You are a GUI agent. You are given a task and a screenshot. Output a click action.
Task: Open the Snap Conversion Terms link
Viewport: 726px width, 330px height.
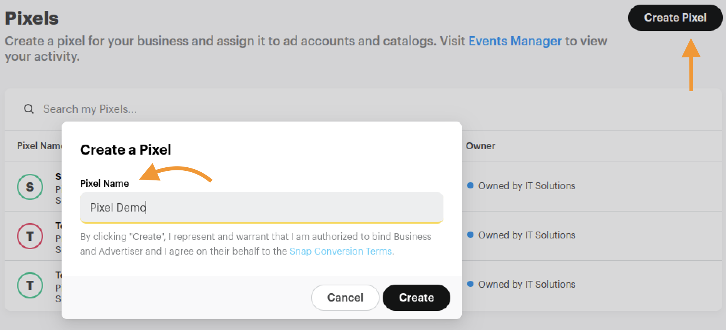tap(340, 251)
